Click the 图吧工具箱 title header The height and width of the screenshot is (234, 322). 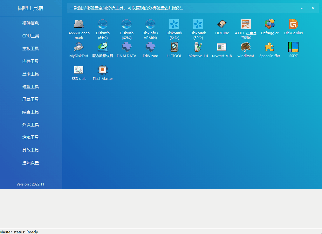click(x=31, y=8)
